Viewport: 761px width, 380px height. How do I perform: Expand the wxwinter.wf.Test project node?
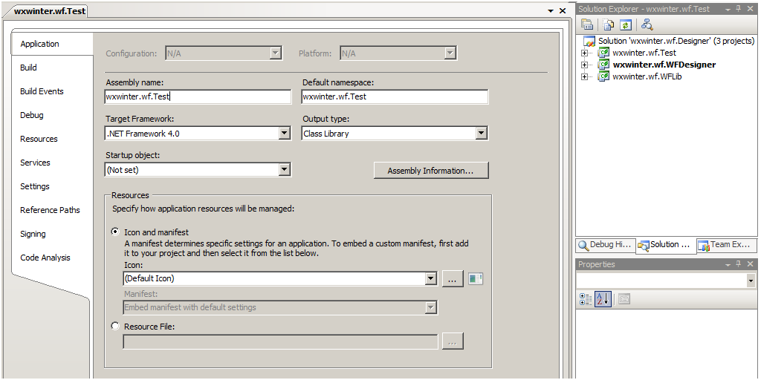(585, 53)
